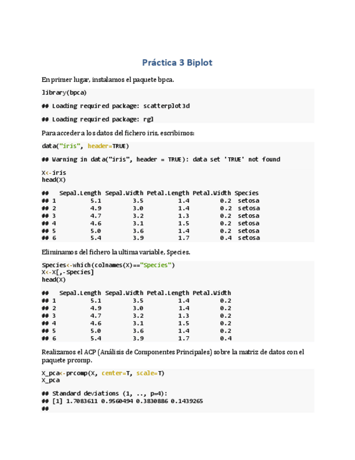Click the X_pca<-prcomp code line
This screenshot has width=355, height=460.
coord(103,373)
